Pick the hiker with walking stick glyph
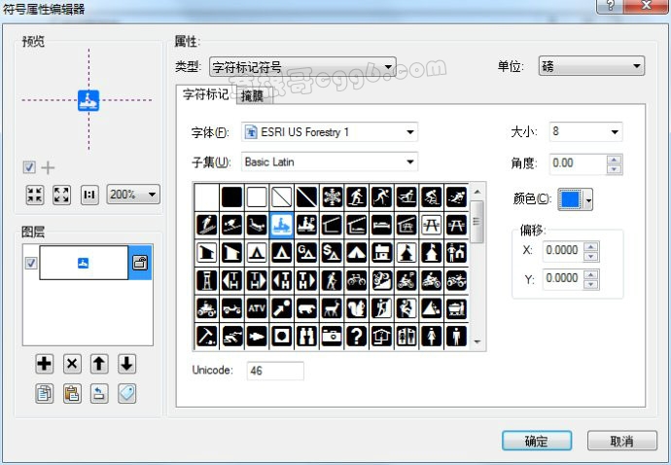 coord(332,280)
